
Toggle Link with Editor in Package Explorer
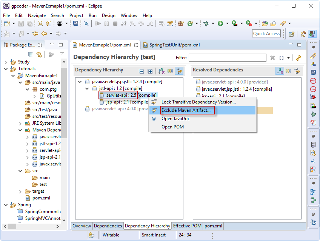39,54
